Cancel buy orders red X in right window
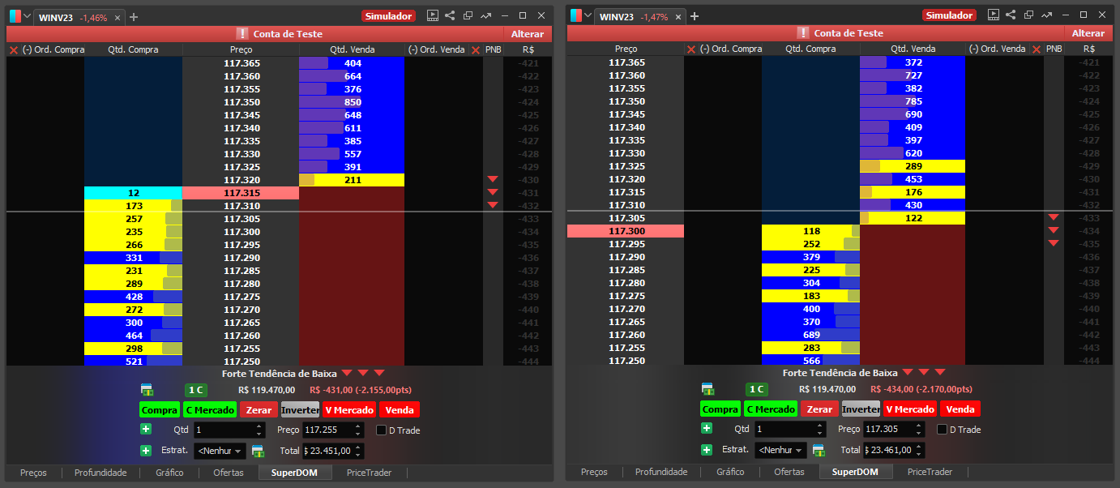 [691, 49]
